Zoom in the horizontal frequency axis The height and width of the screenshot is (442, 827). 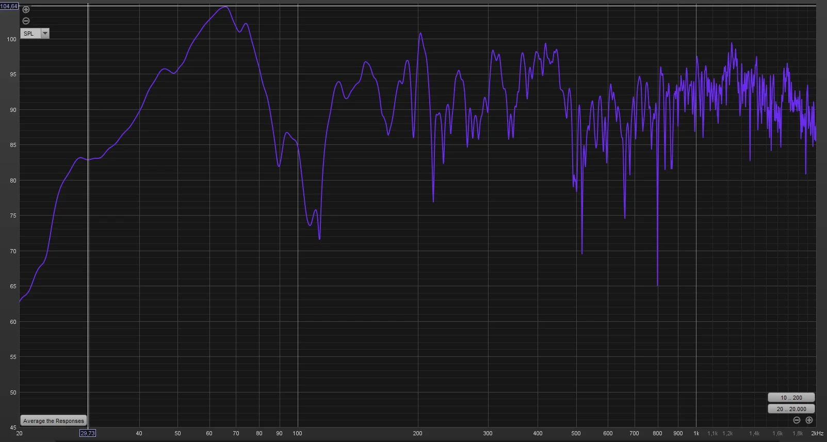[809, 420]
